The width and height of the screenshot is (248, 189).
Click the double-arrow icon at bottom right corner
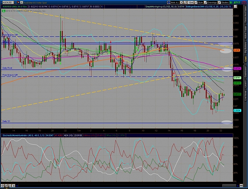coord(241,185)
